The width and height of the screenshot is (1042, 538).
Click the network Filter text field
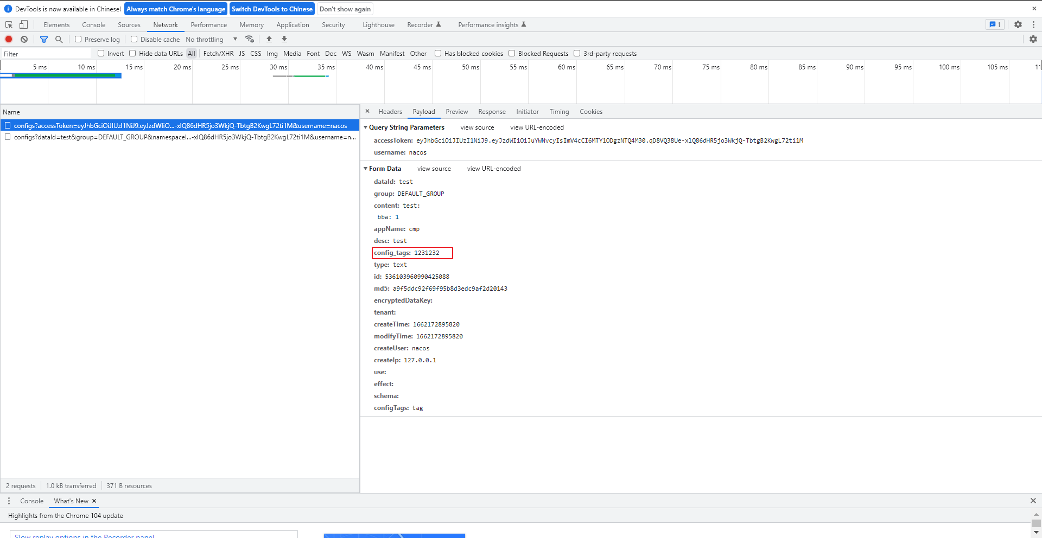tap(47, 54)
